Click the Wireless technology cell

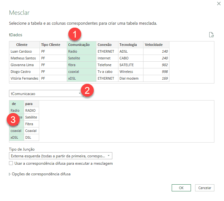131,72
